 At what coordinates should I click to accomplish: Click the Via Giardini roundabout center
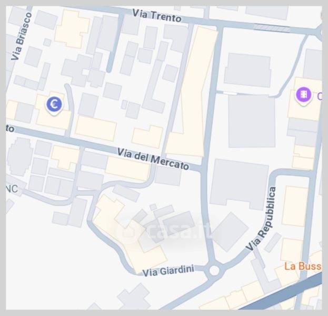(214, 270)
